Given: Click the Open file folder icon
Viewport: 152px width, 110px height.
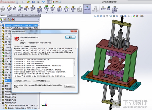Looking at the screenshot, I should (x=28, y=2).
